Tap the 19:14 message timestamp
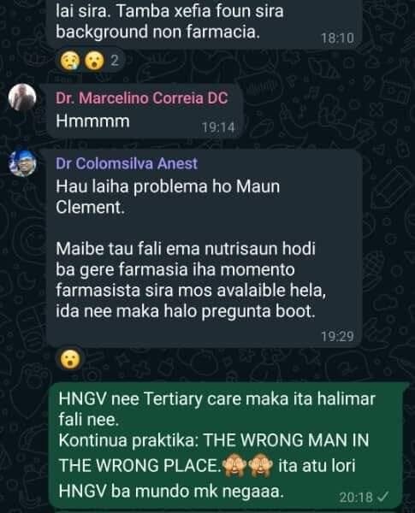415x513 pixels. click(x=218, y=127)
